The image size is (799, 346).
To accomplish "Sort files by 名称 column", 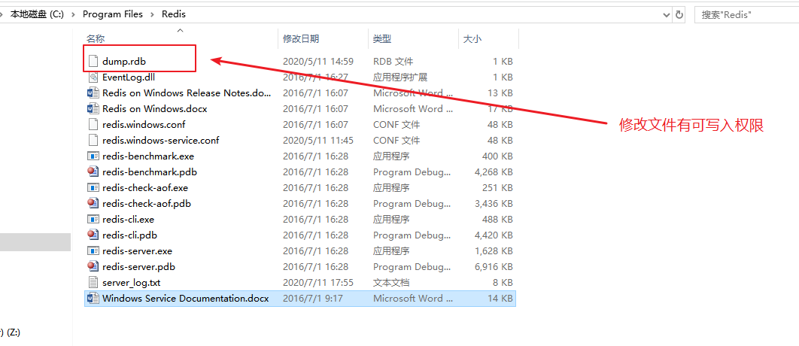I will coord(96,39).
